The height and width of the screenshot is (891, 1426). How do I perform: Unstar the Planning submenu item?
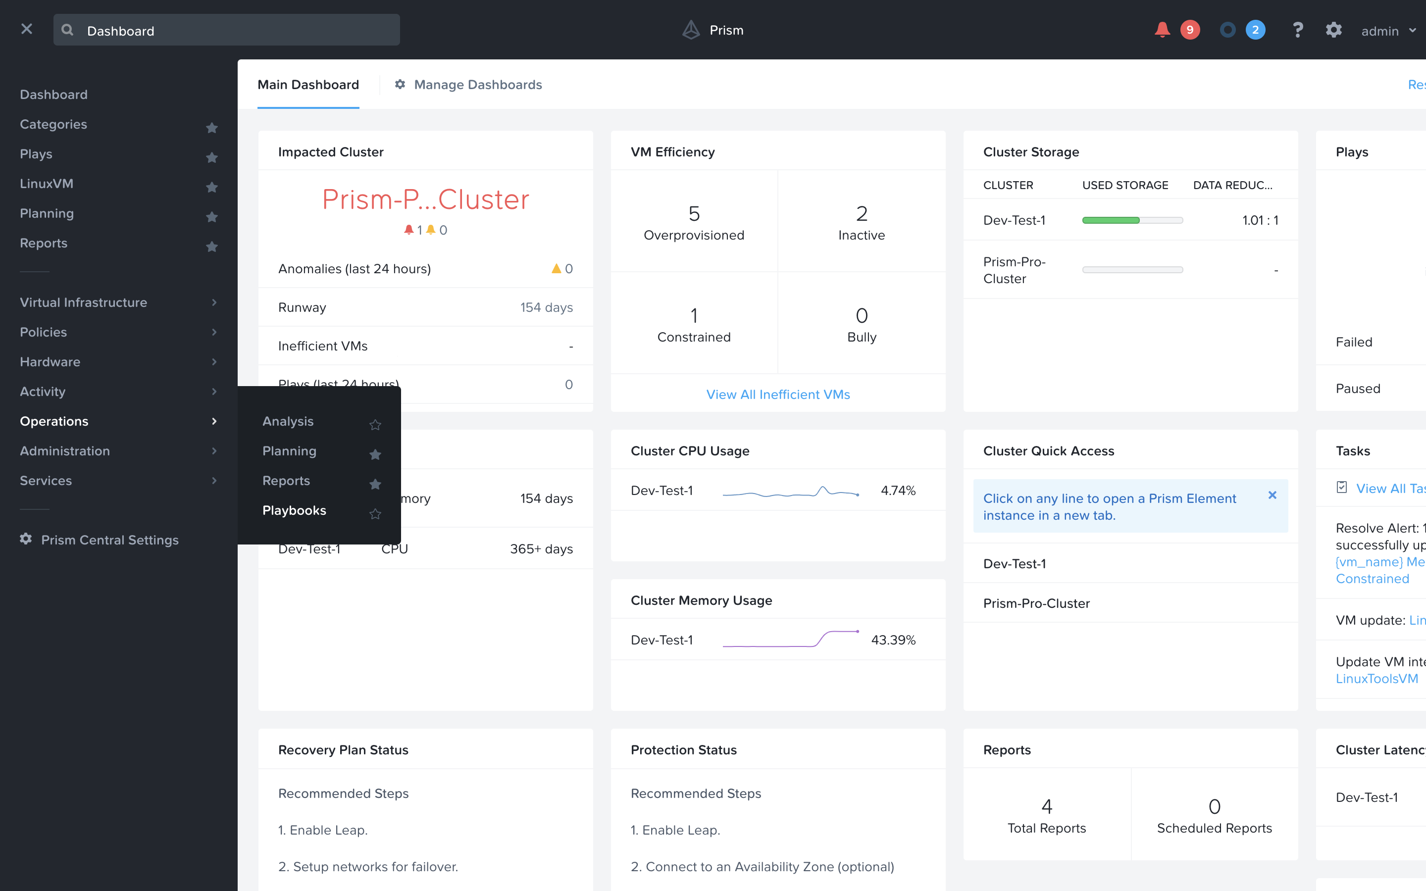[375, 454]
